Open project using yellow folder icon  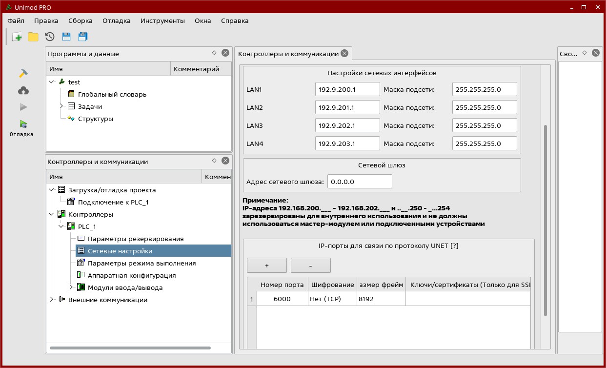[33, 37]
